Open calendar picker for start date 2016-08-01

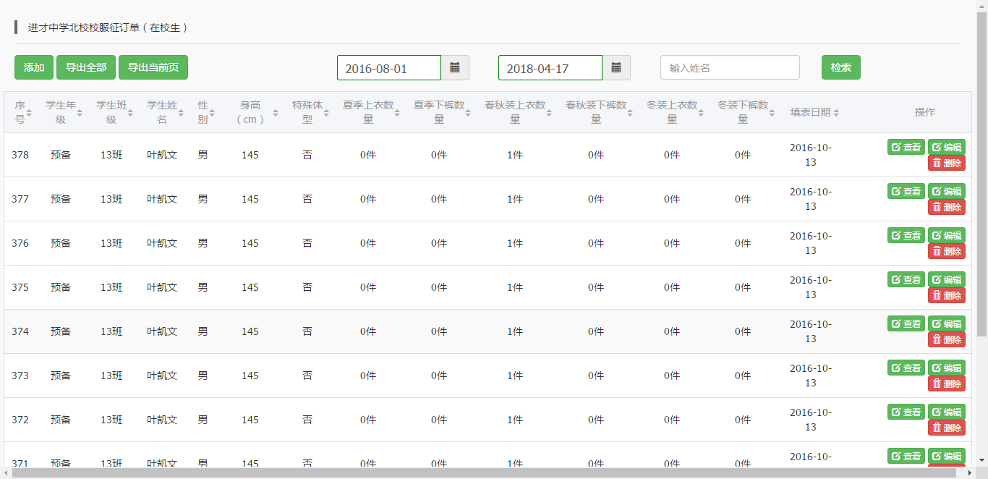tap(455, 67)
